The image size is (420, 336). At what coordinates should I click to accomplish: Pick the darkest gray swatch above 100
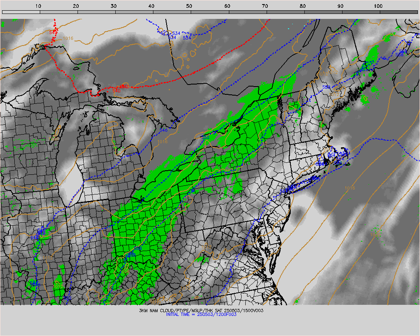[x=399, y=12]
